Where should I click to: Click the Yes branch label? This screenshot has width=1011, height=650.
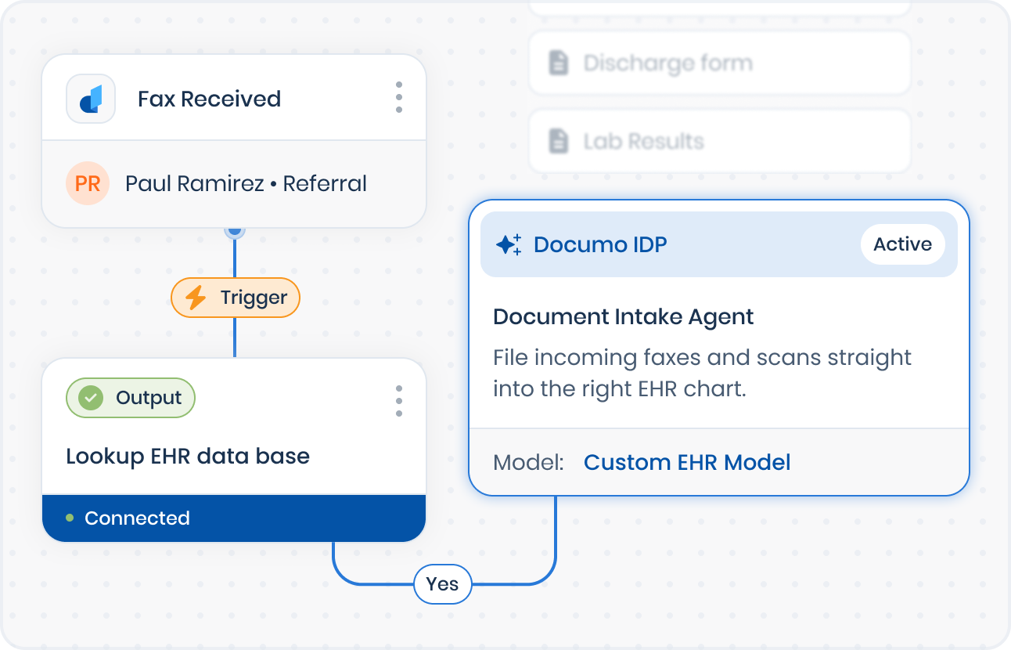click(x=443, y=583)
